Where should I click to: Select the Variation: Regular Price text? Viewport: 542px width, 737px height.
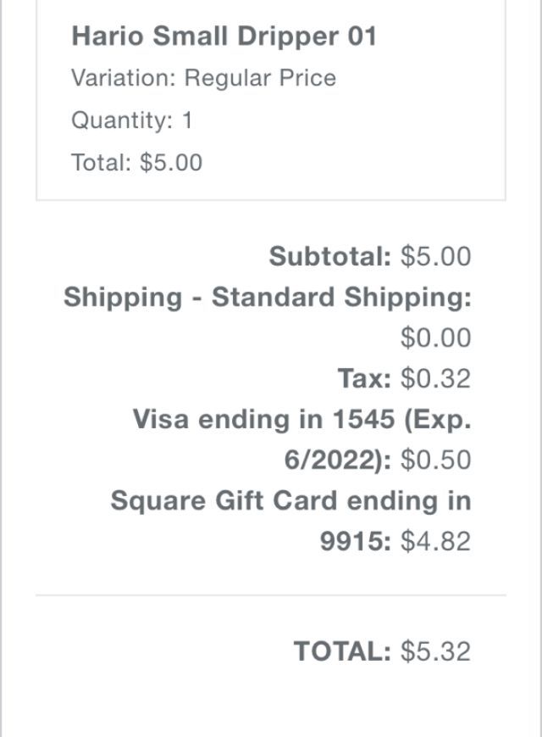[x=203, y=78]
